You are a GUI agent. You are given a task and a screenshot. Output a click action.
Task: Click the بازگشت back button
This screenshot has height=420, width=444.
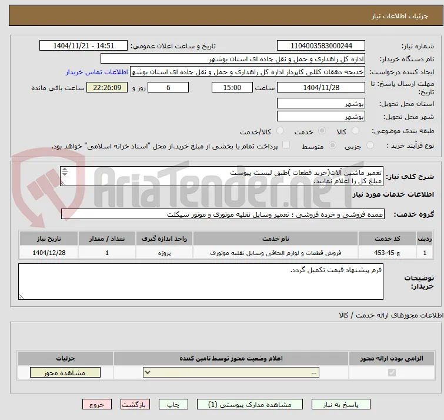[135, 405]
